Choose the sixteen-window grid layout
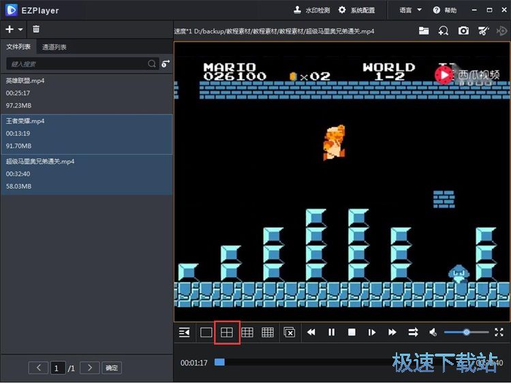Viewport: 511px width, 383px height. pyautogui.click(x=268, y=333)
